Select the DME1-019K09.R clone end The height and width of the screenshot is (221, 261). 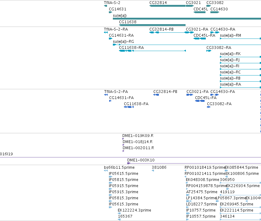click(123, 139)
